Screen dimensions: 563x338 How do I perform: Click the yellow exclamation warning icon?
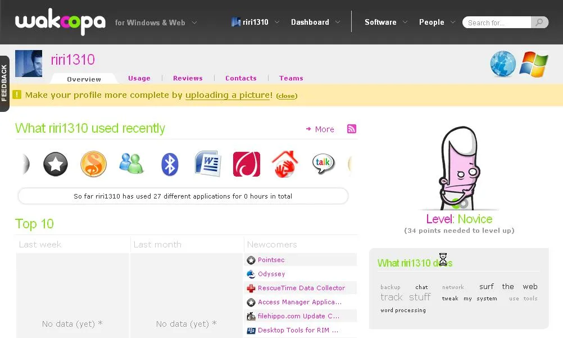[17, 94]
